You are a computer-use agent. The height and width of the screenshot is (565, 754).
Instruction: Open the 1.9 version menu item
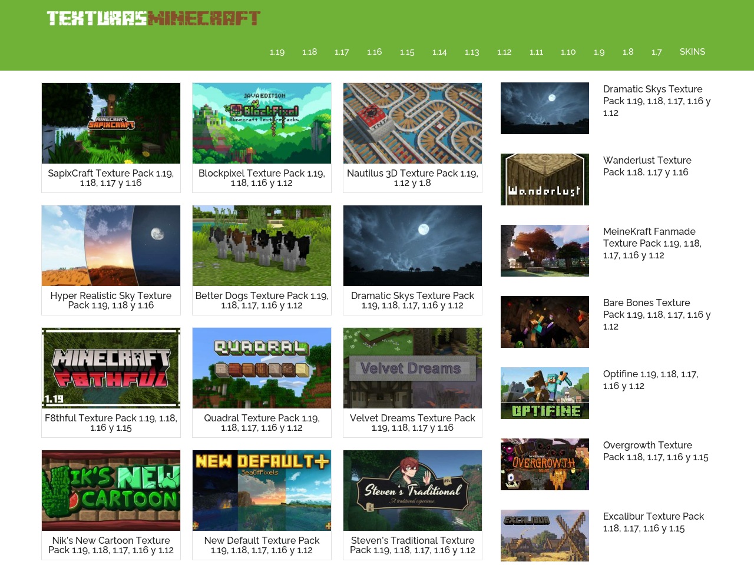click(x=599, y=52)
